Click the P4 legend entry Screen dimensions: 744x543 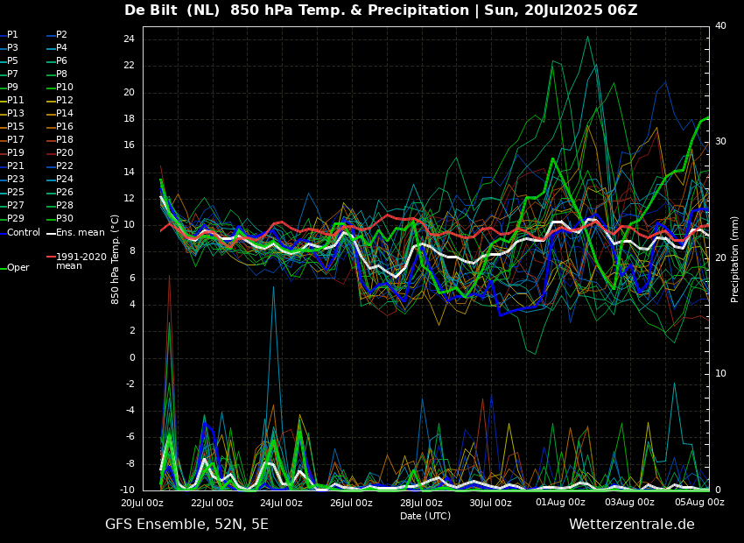(57, 48)
